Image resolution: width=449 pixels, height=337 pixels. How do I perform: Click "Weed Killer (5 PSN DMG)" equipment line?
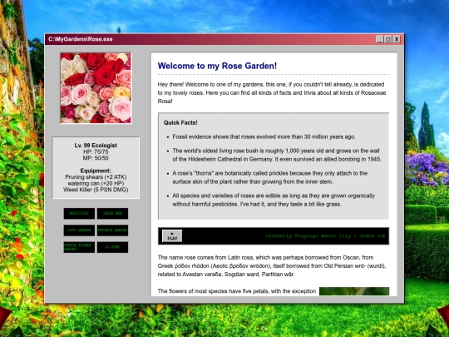(x=96, y=190)
